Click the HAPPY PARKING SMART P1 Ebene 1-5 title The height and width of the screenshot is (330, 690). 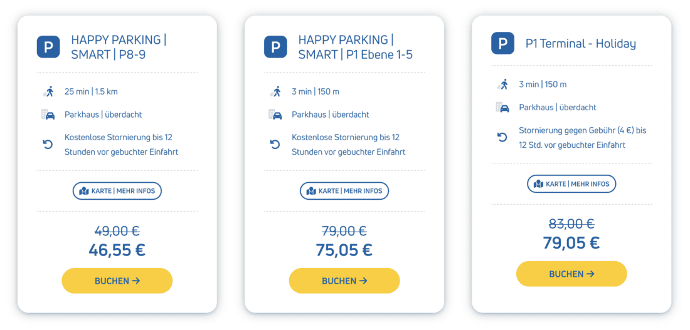(x=355, y=47)
